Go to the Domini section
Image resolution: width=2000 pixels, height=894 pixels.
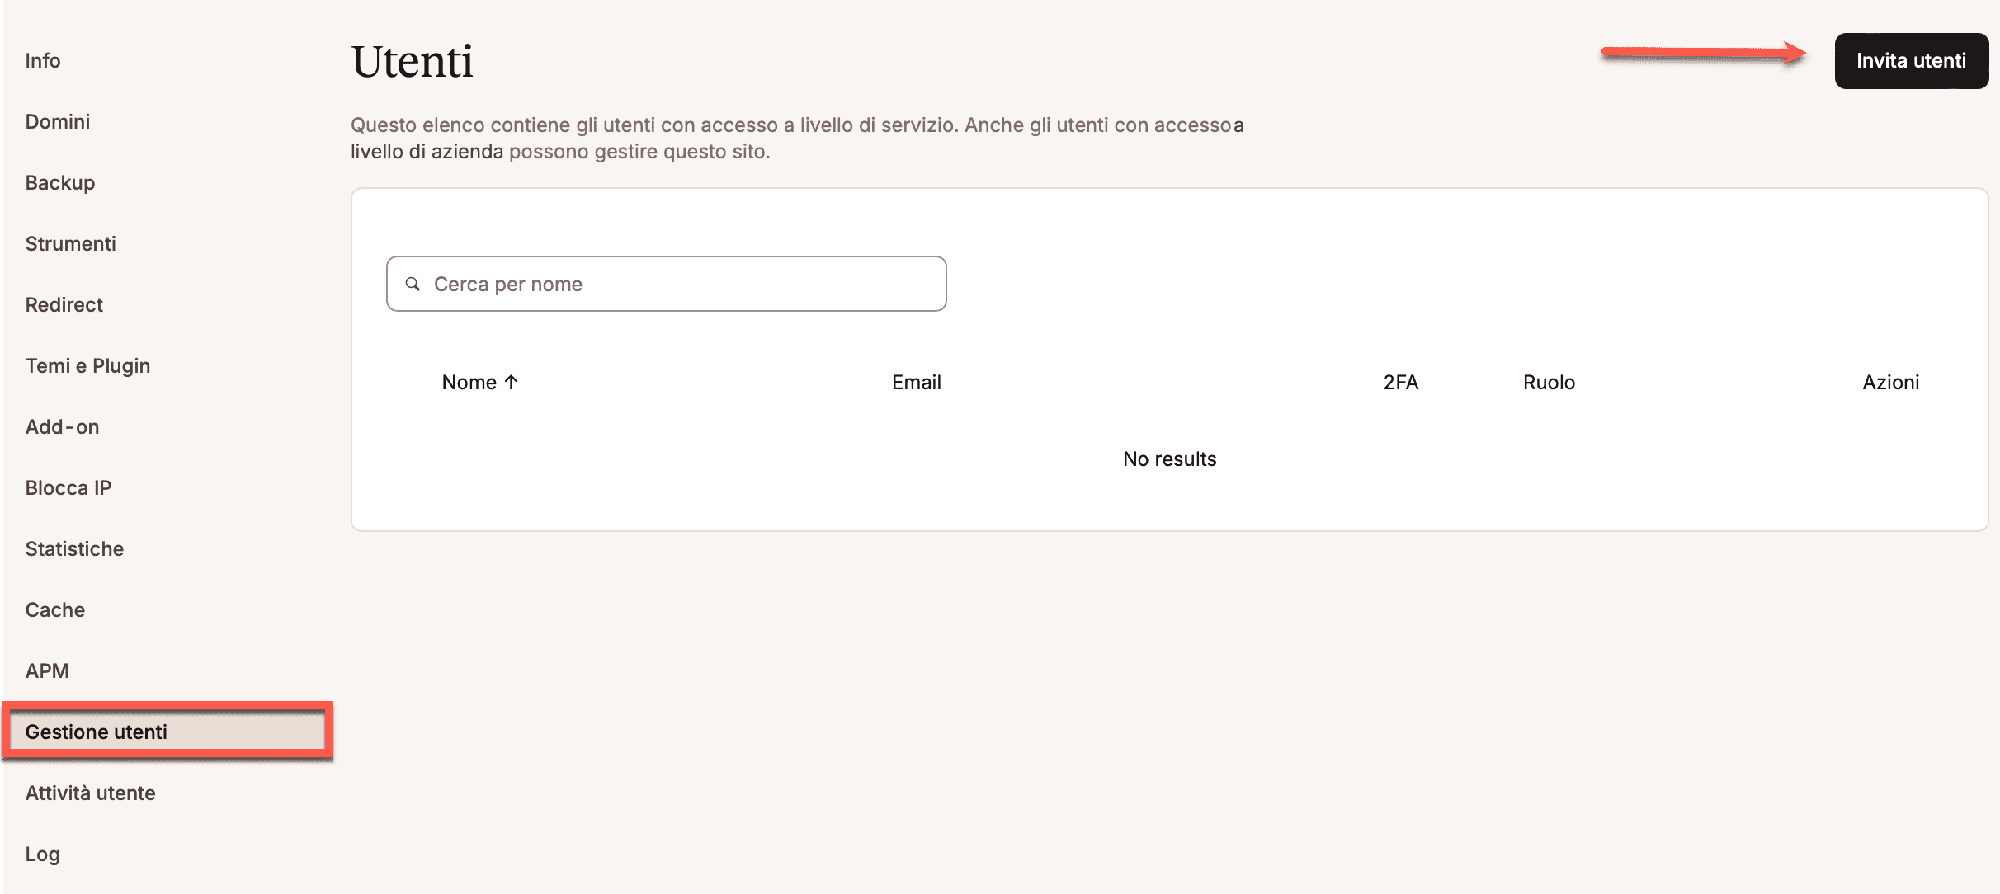click(58, 122)
